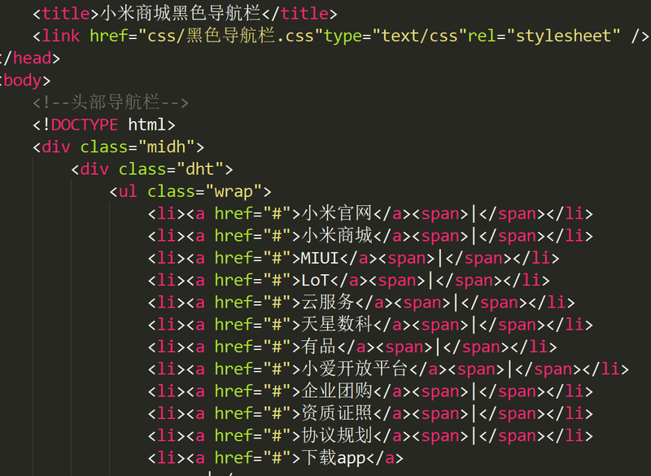
Task: Click the link tag name
Action: tap(60, 36)
